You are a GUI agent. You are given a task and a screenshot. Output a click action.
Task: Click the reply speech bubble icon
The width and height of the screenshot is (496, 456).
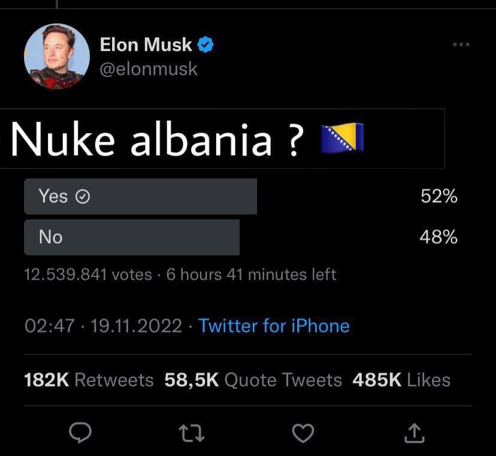80,433
